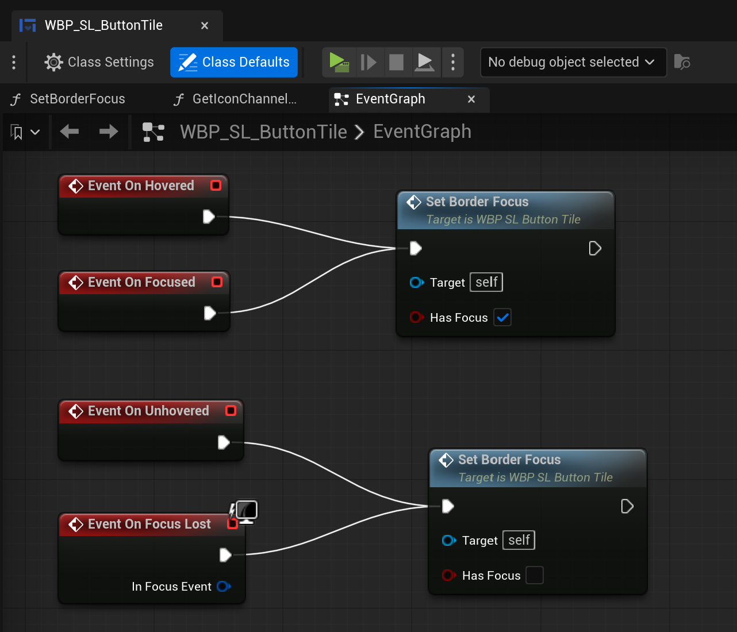Click the Event On Hovered exec output pin
The width and height of the screenshot is (737, 632).
tap(209, 217)
